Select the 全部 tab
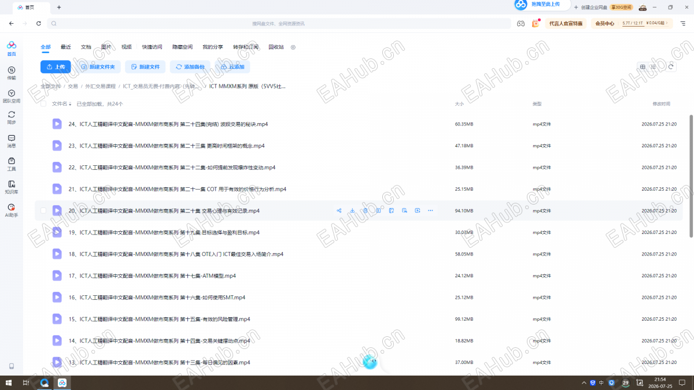694x390 pixels. click(x=46, y=47)
